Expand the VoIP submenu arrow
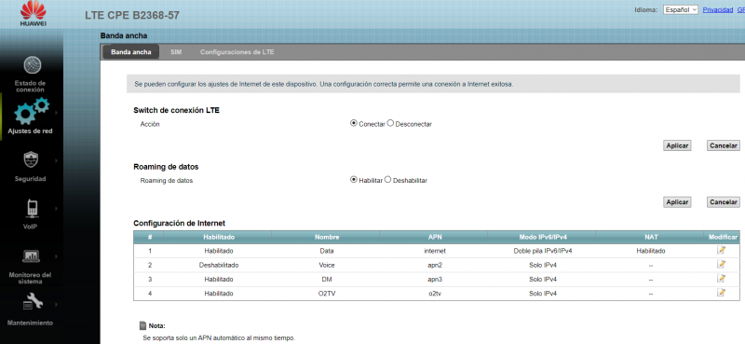The image size is (745, 344). (x=56, y=209)
